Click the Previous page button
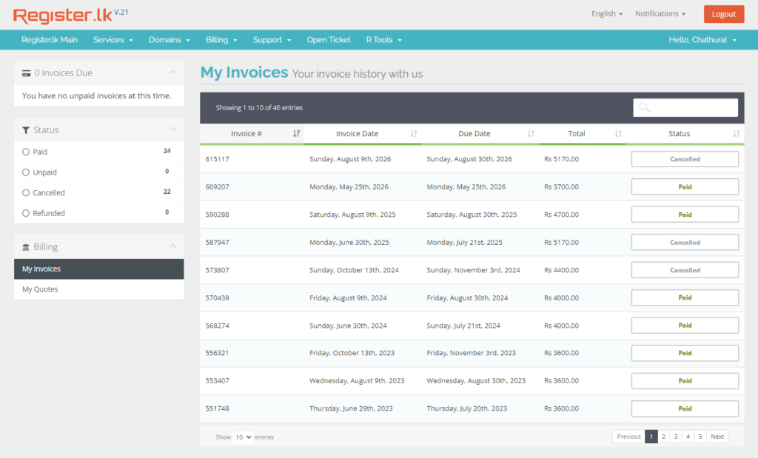 [628, 437]
